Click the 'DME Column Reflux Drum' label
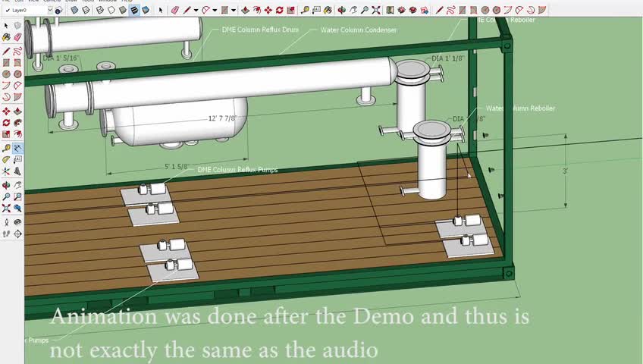 point(260,30)
